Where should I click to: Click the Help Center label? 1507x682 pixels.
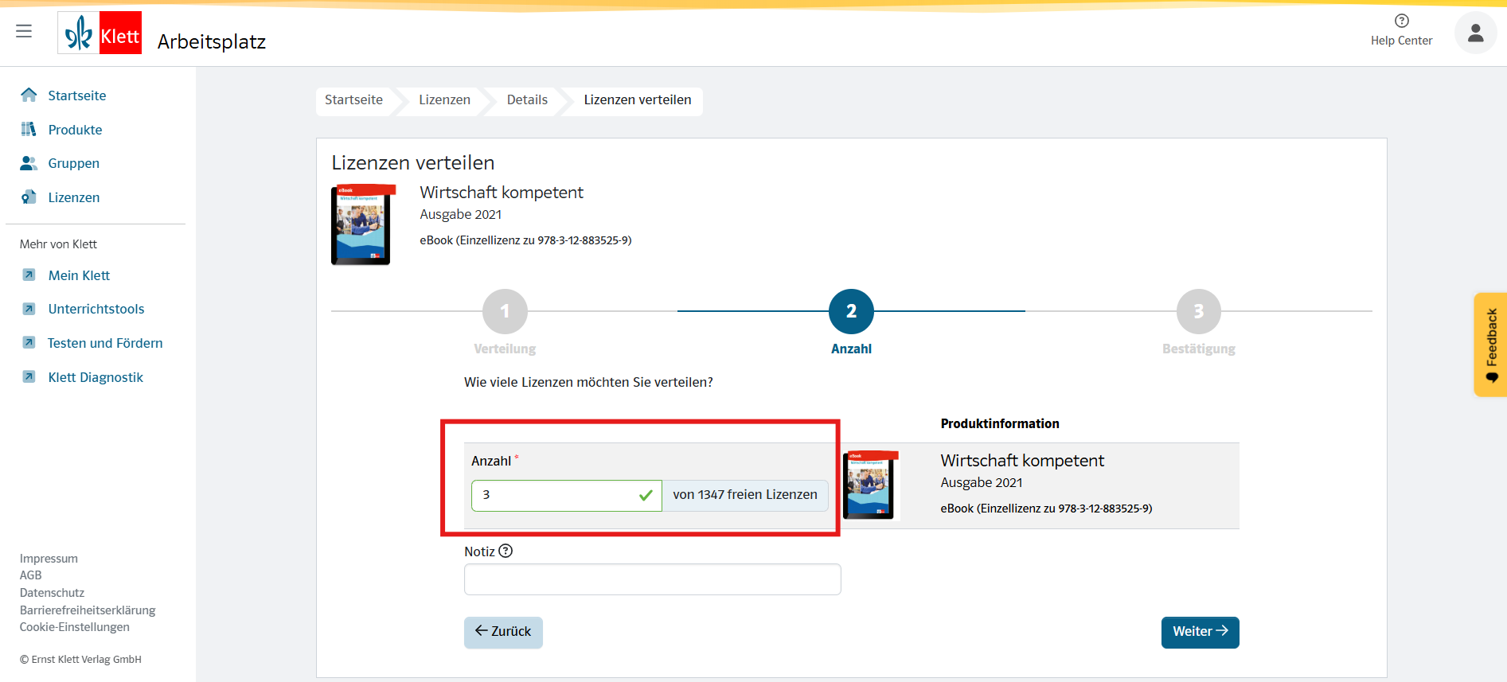(x=1401, y=41)
